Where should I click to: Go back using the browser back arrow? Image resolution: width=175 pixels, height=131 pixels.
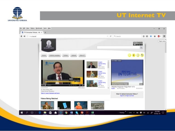[21, 36]
